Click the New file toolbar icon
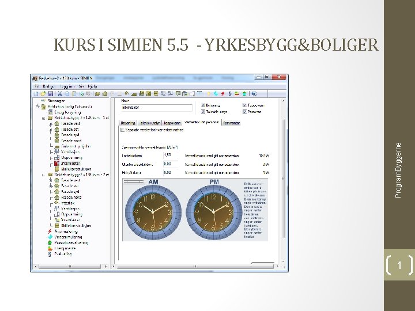 tap(36, 94)
